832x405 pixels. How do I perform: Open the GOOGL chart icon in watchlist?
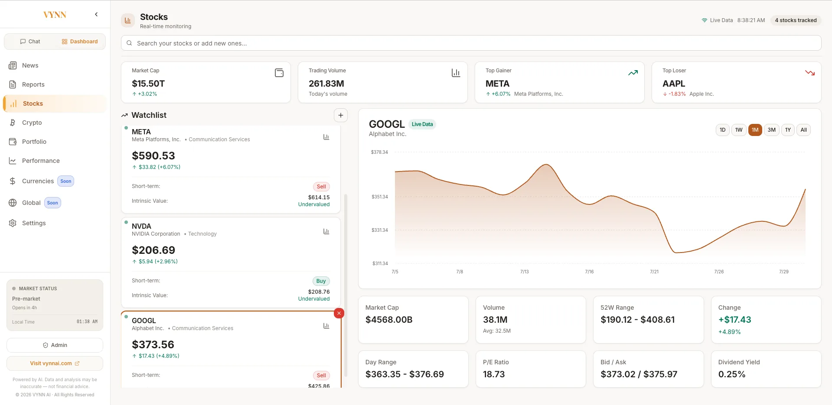(326, 326)
